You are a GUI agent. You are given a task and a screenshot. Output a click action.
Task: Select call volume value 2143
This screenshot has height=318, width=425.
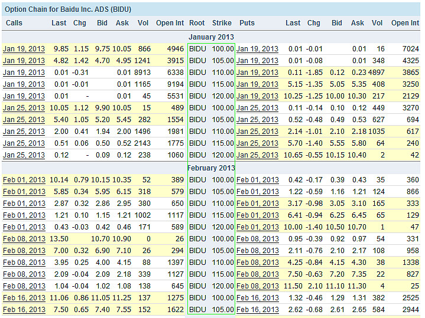click(x=142, y=143)
